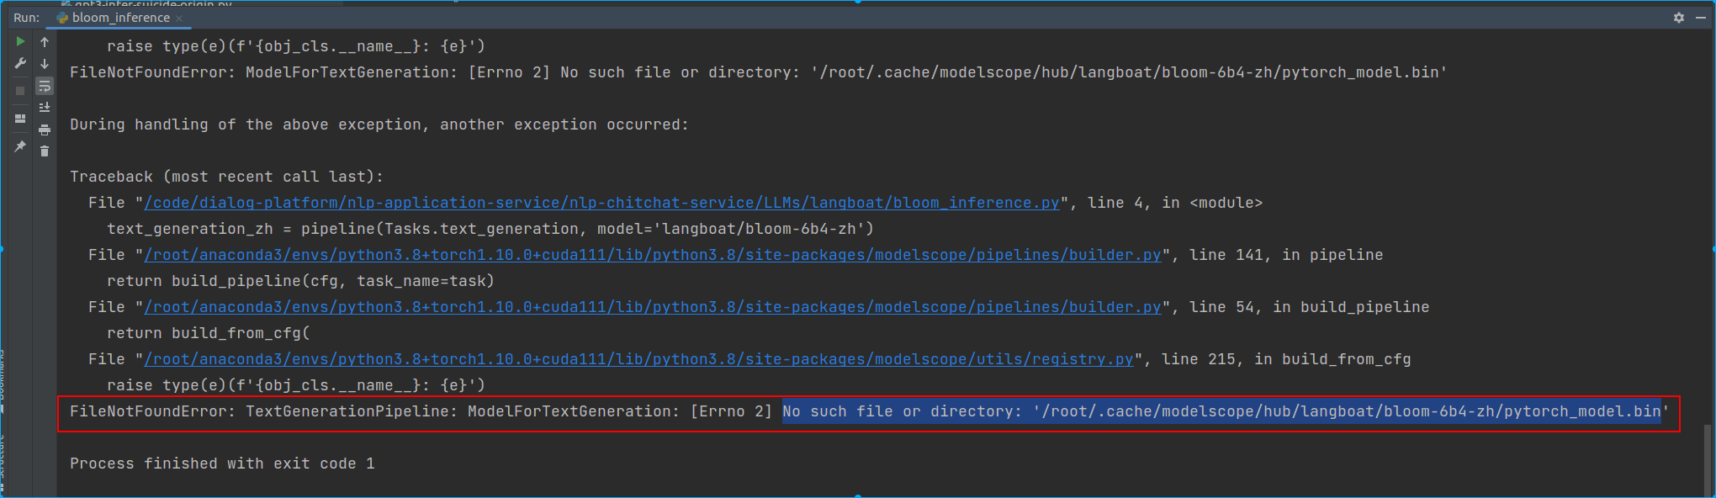Pin the Run tab with the pin icon
The width and height of the screenshot is (1716, 498).
[x=20, y=146]
